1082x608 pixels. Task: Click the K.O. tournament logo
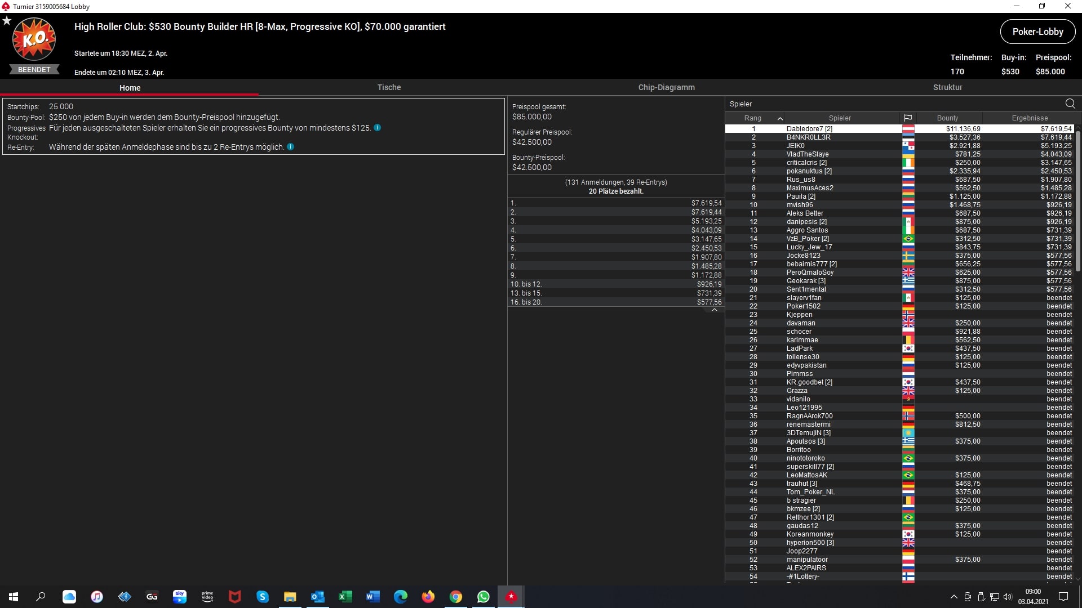(34, 39)
